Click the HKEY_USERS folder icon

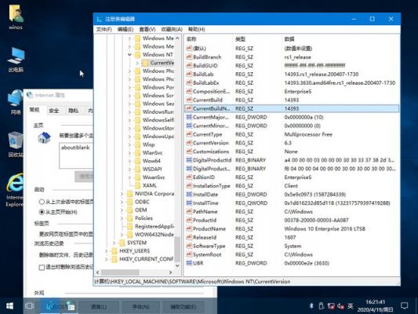pyautogui.click(x=114, y=250)
